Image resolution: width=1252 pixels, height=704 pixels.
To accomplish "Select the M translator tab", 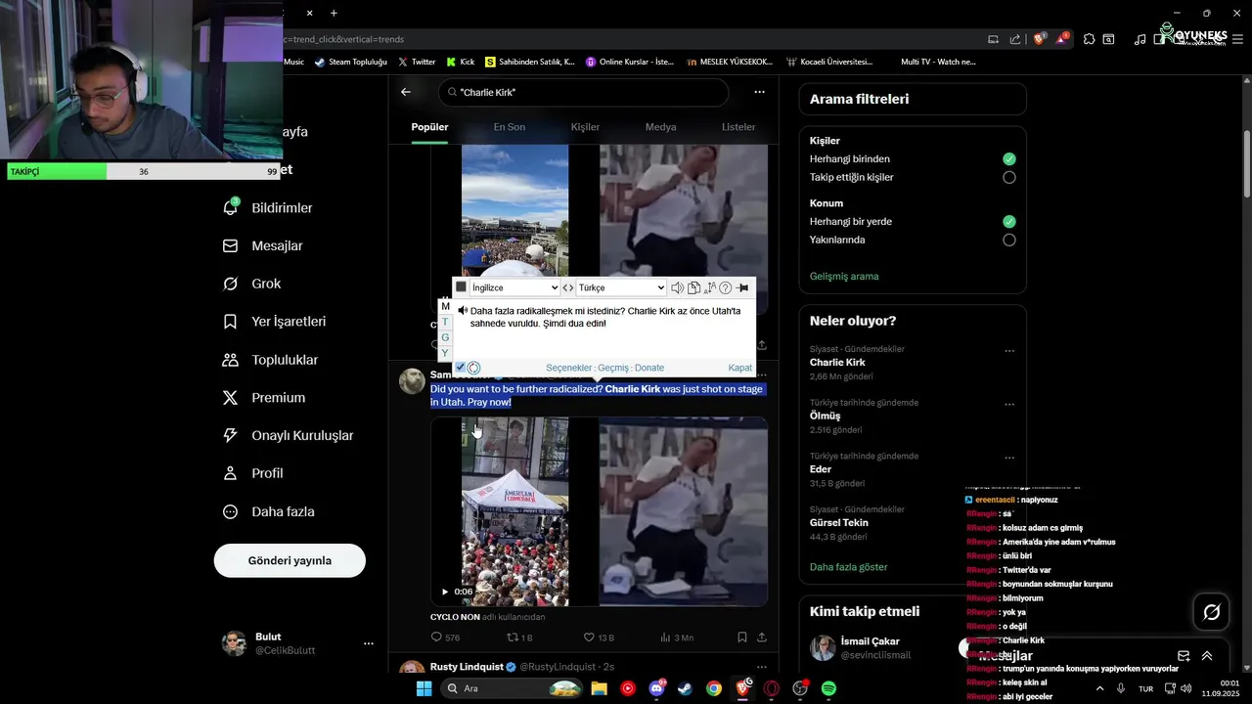I will 445,306.
